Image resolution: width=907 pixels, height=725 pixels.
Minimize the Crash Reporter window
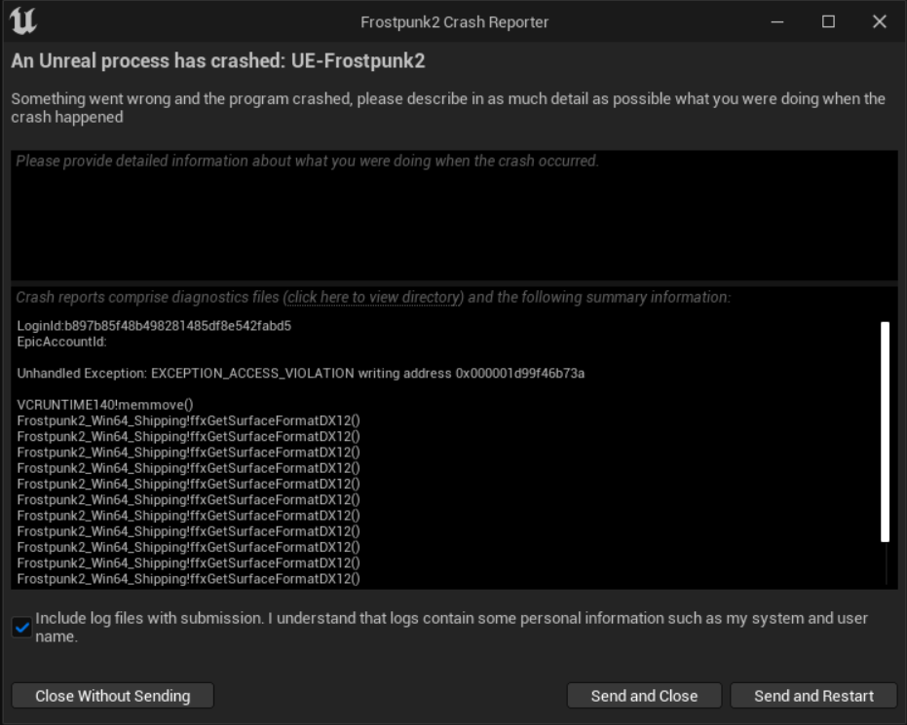coord(777,22)
